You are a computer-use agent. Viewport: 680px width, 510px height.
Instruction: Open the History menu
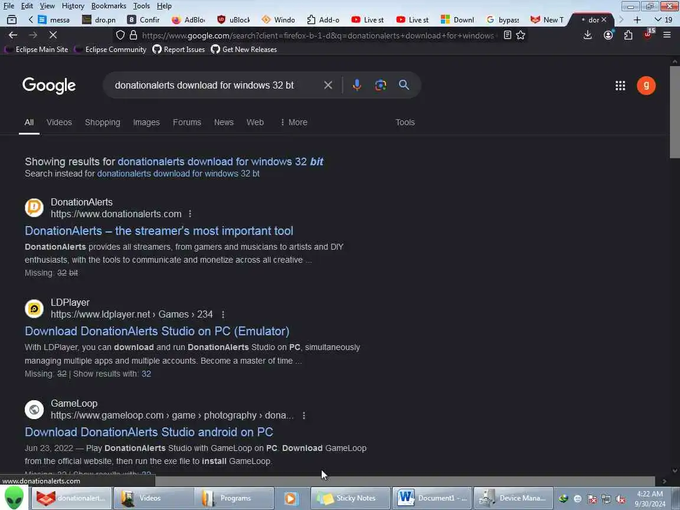[73, 6]
